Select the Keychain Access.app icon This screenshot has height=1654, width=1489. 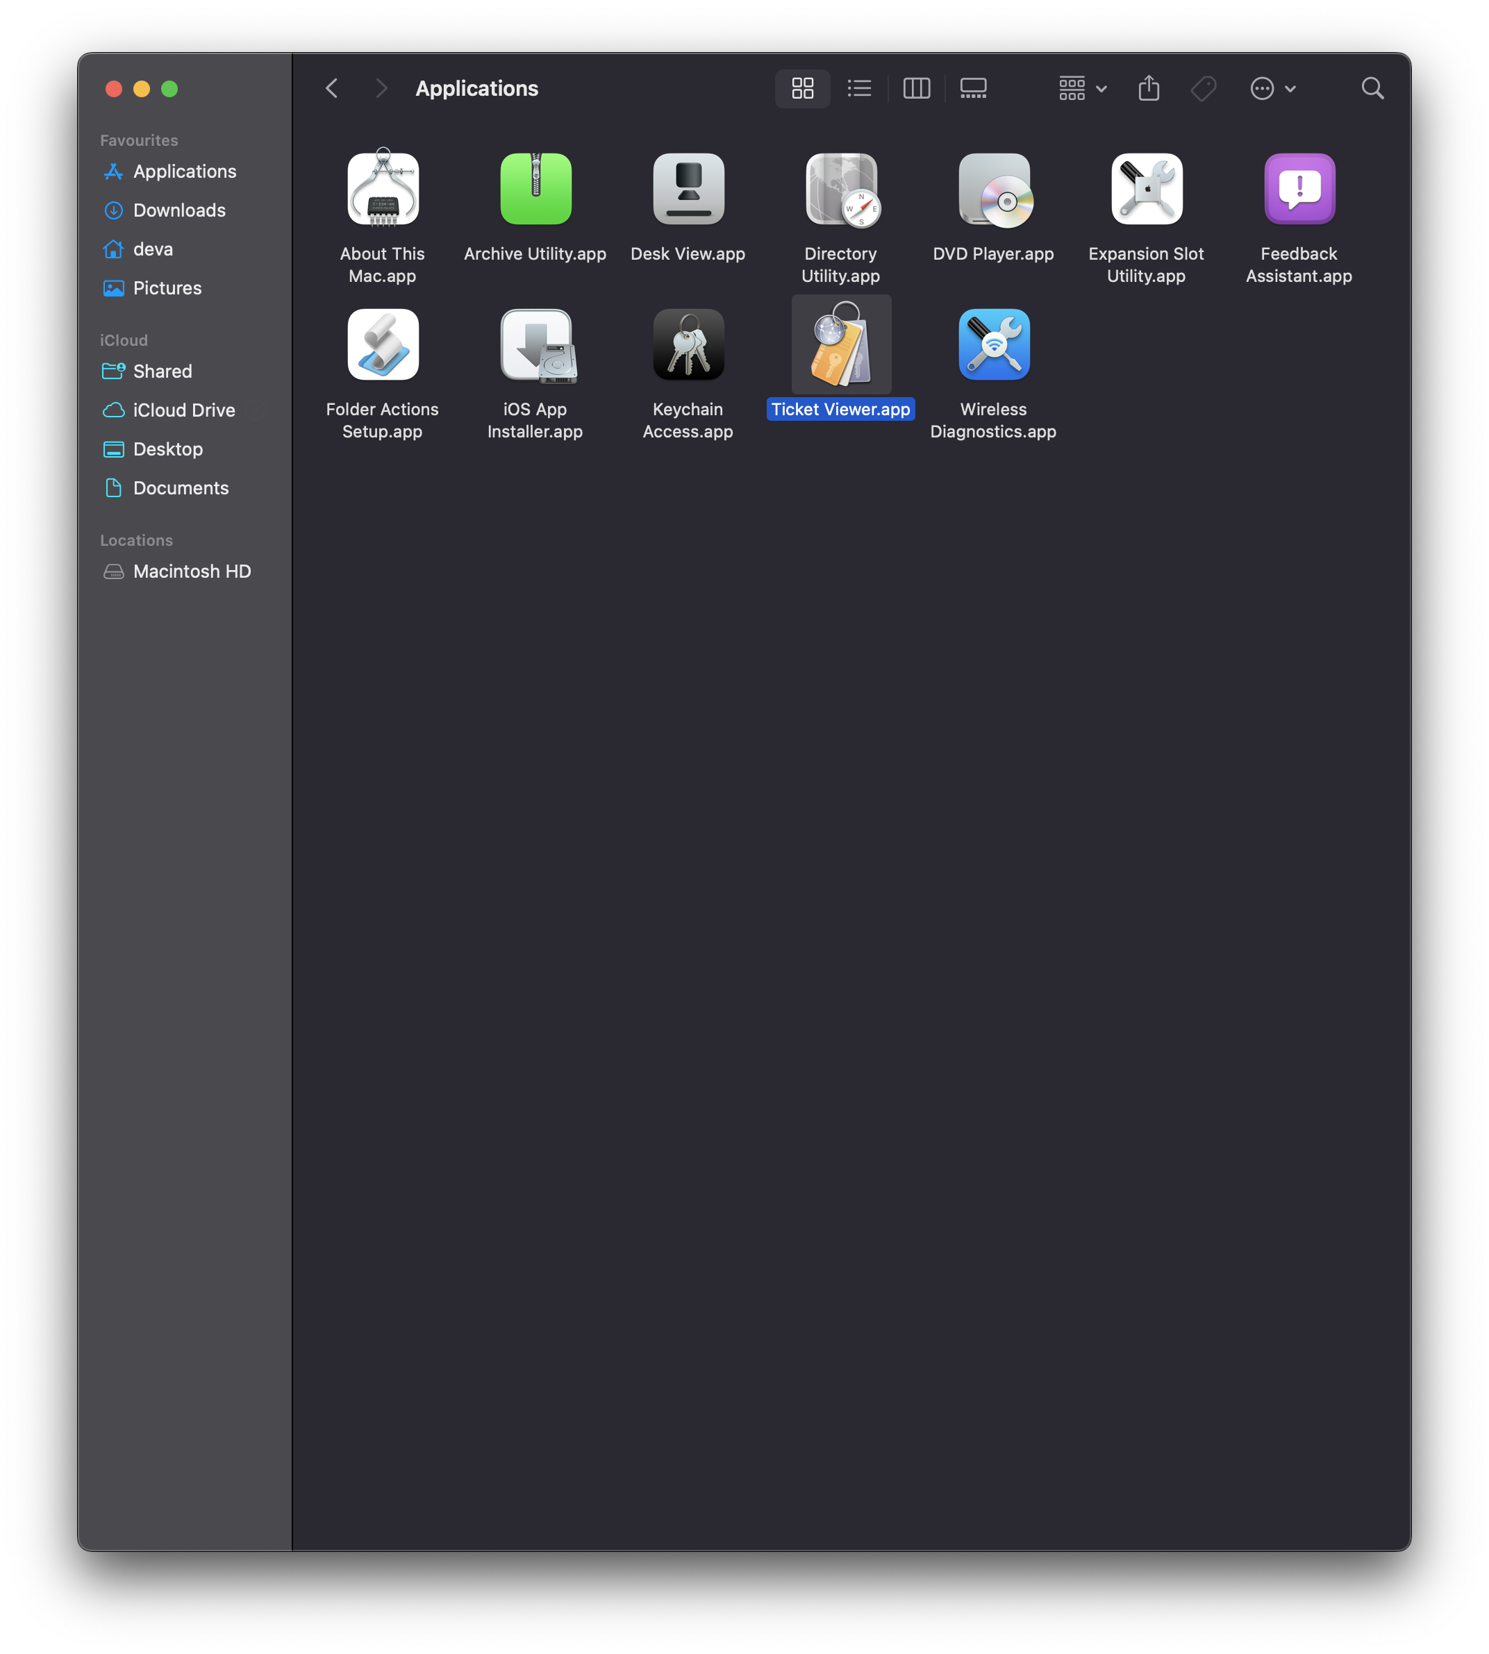pyautogui.click(x=688, y=344)
